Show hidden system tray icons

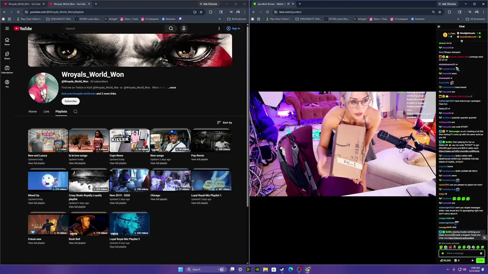448,269
